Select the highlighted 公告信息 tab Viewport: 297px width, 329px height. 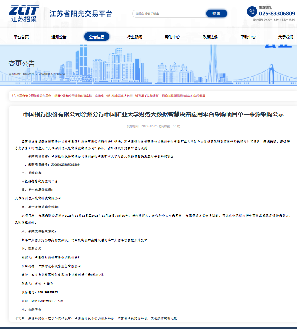tap(97, 36)
